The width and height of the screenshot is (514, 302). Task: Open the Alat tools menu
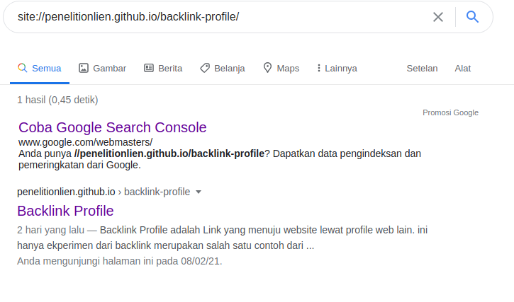(462, 69)
